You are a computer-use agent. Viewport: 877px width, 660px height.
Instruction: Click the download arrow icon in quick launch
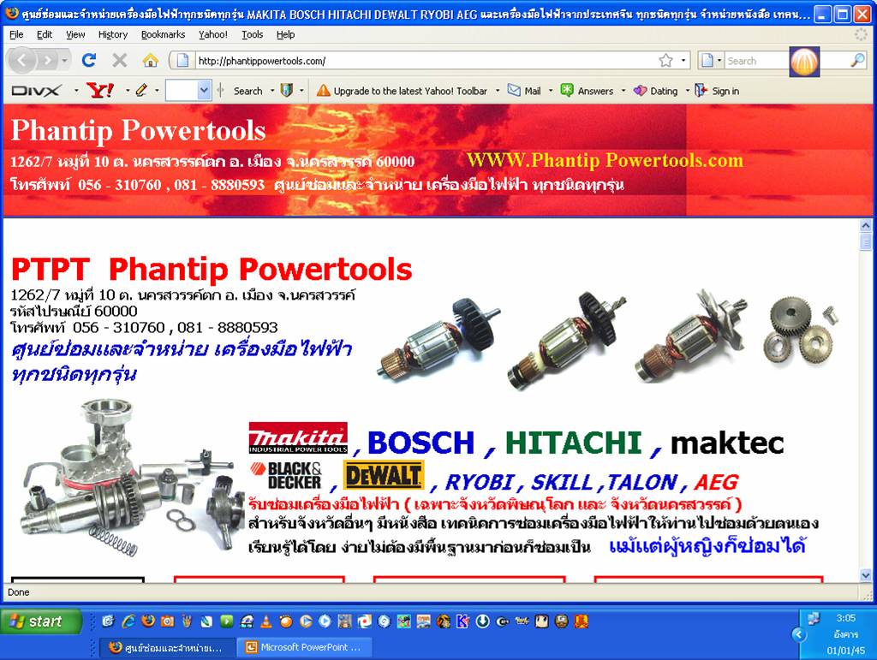483,621
